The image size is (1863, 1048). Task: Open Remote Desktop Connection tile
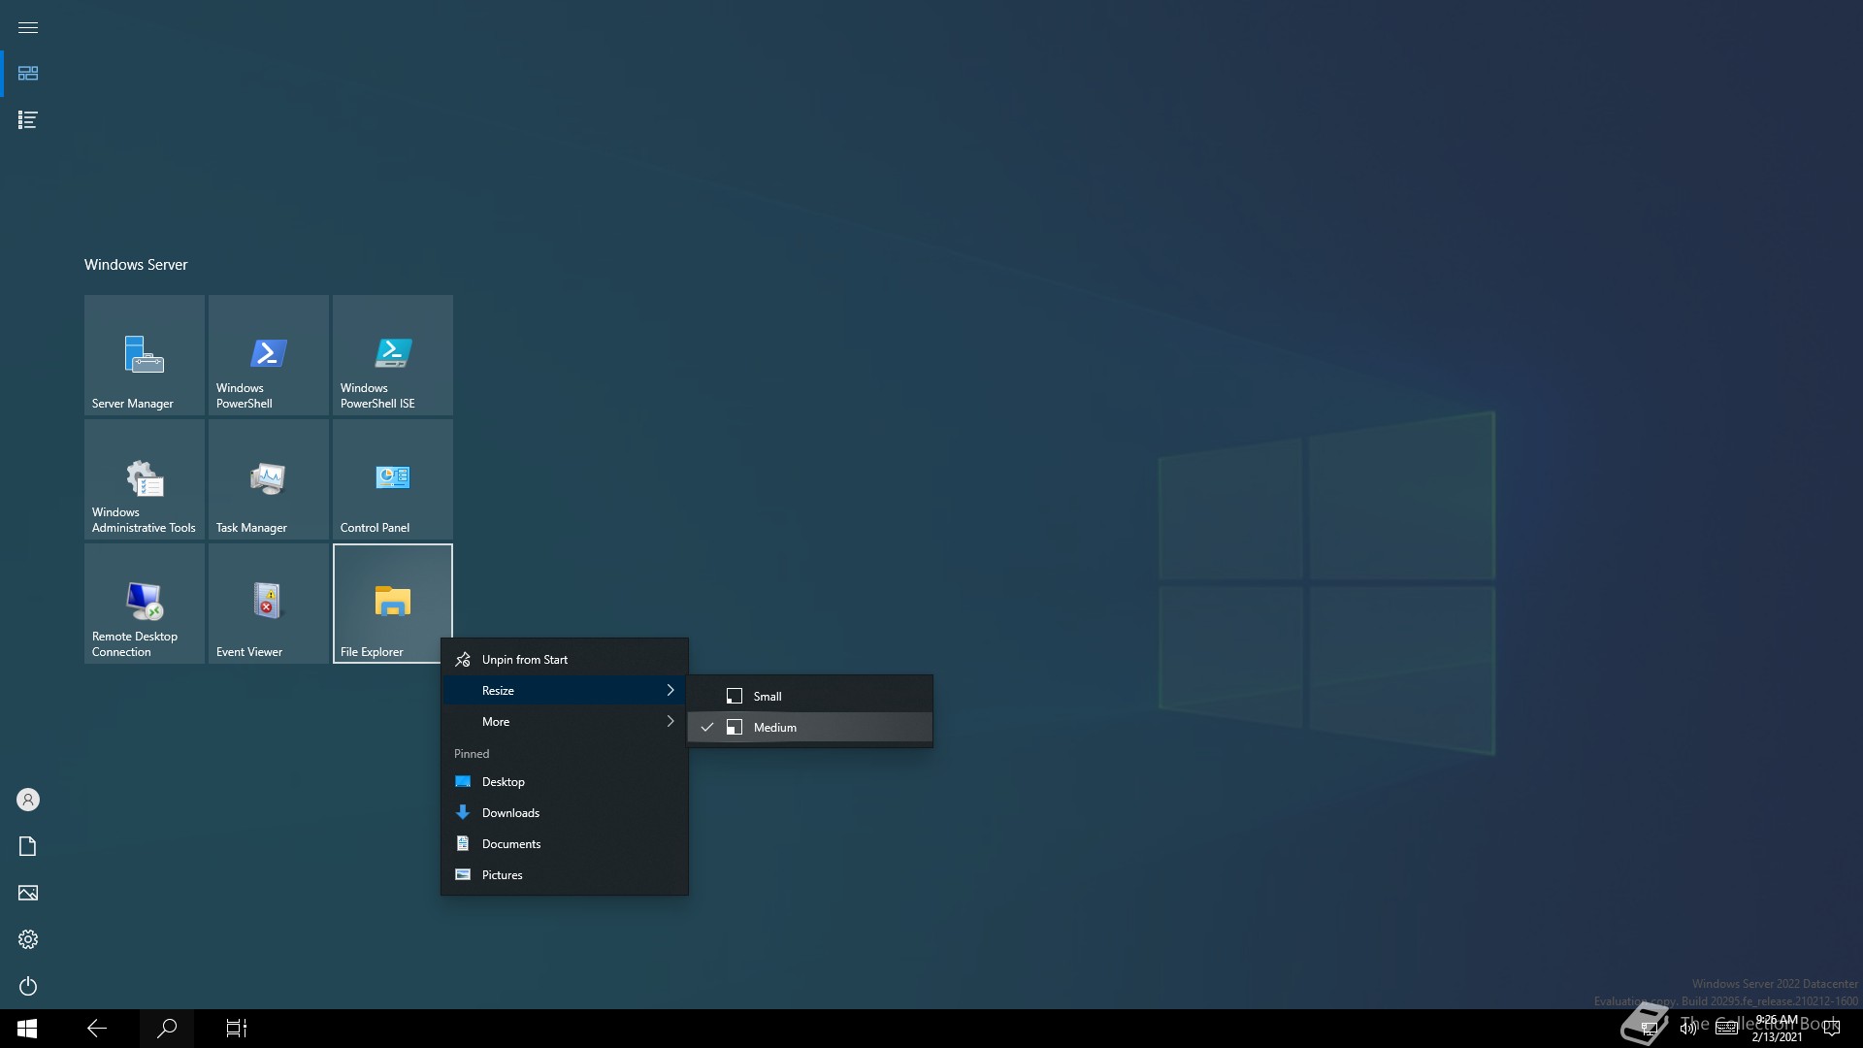tap(145, 604)
